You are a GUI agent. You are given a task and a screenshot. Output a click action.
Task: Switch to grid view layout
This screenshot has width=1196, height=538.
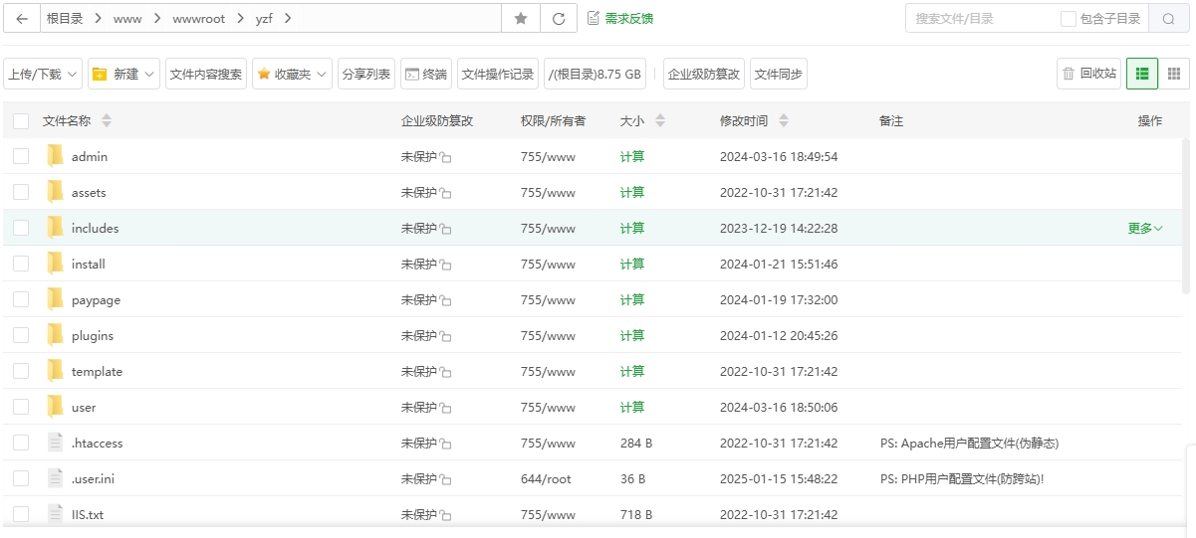click(x=1173, y=74)
